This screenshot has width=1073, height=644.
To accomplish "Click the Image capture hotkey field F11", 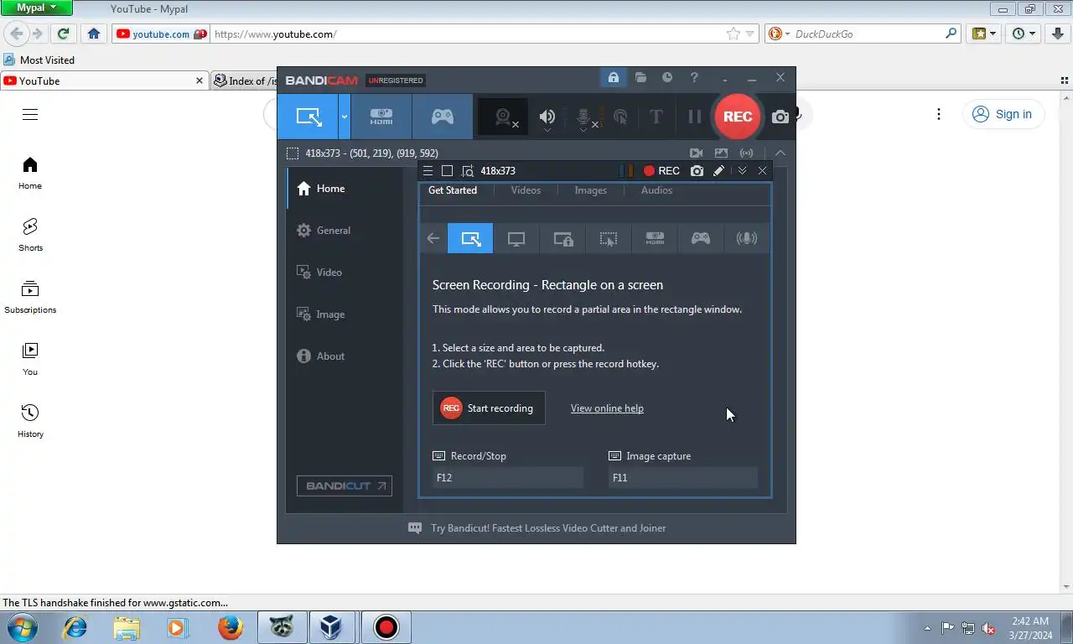I will point(683,478).
